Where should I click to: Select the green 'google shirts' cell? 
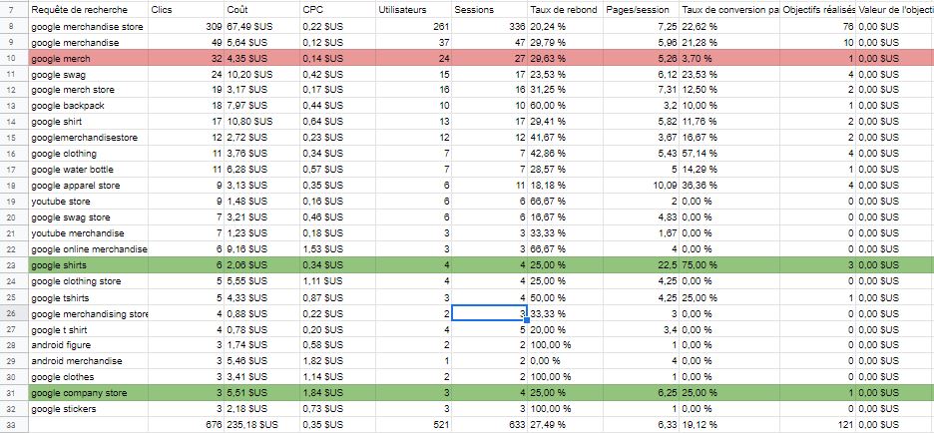[88, 265]
